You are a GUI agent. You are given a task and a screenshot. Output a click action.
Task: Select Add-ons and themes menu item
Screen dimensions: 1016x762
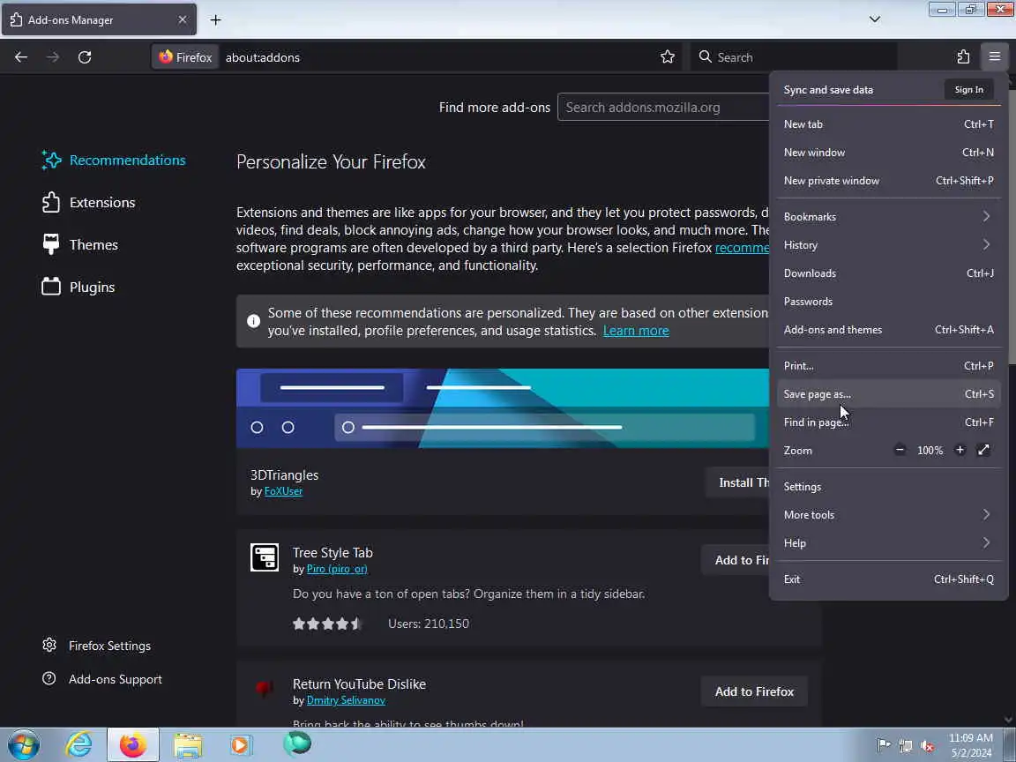pos(888,329)
